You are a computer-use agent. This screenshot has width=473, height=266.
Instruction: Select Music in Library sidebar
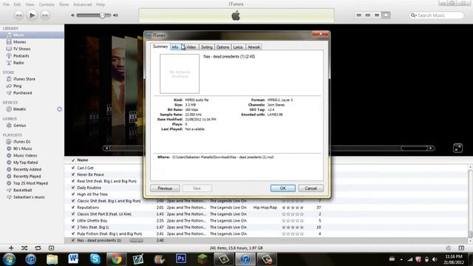tap(32, 35)
